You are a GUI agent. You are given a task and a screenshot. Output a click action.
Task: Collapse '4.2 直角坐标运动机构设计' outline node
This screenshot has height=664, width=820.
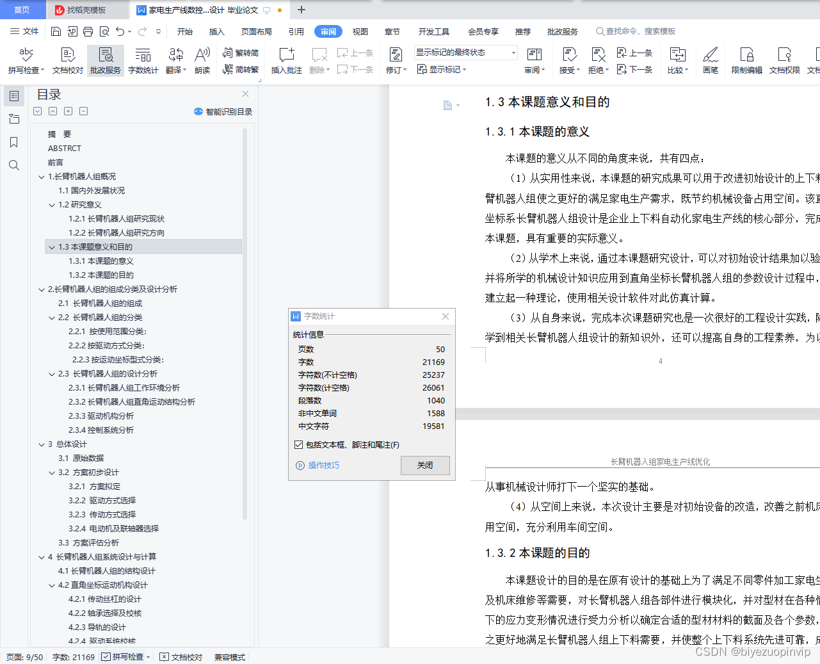pyautogui.click(x=52, y=585)
